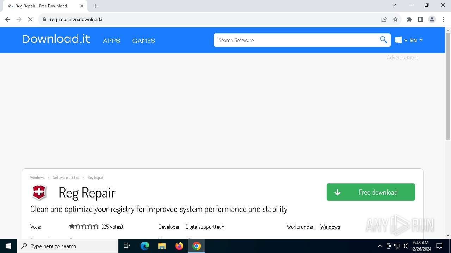The image size is (451, 253).
Task: Click the green Free download button
Action: [371, 192]
